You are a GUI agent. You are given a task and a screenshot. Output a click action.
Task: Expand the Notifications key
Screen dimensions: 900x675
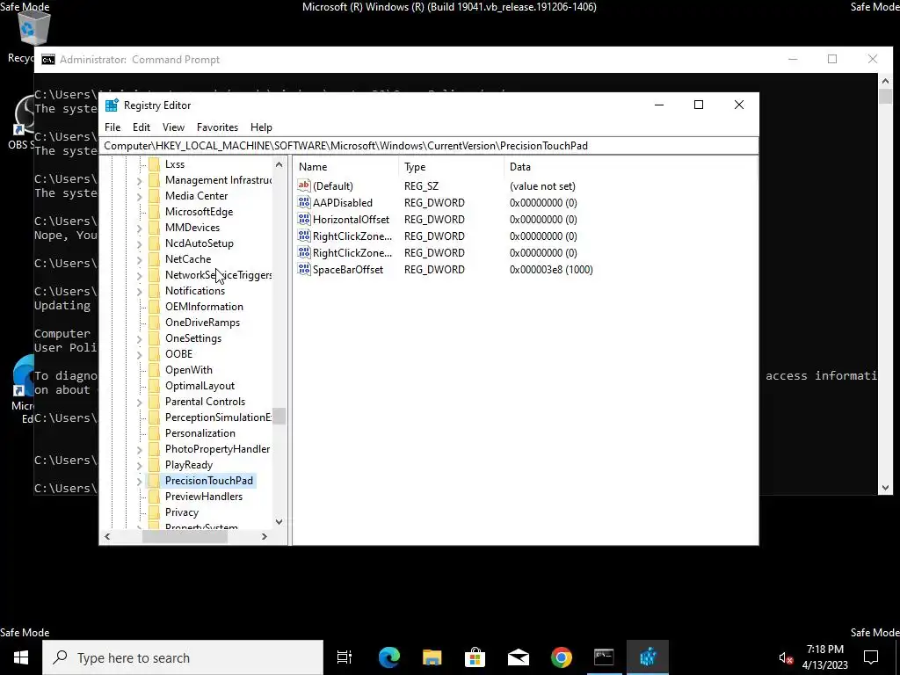point(140,292)
